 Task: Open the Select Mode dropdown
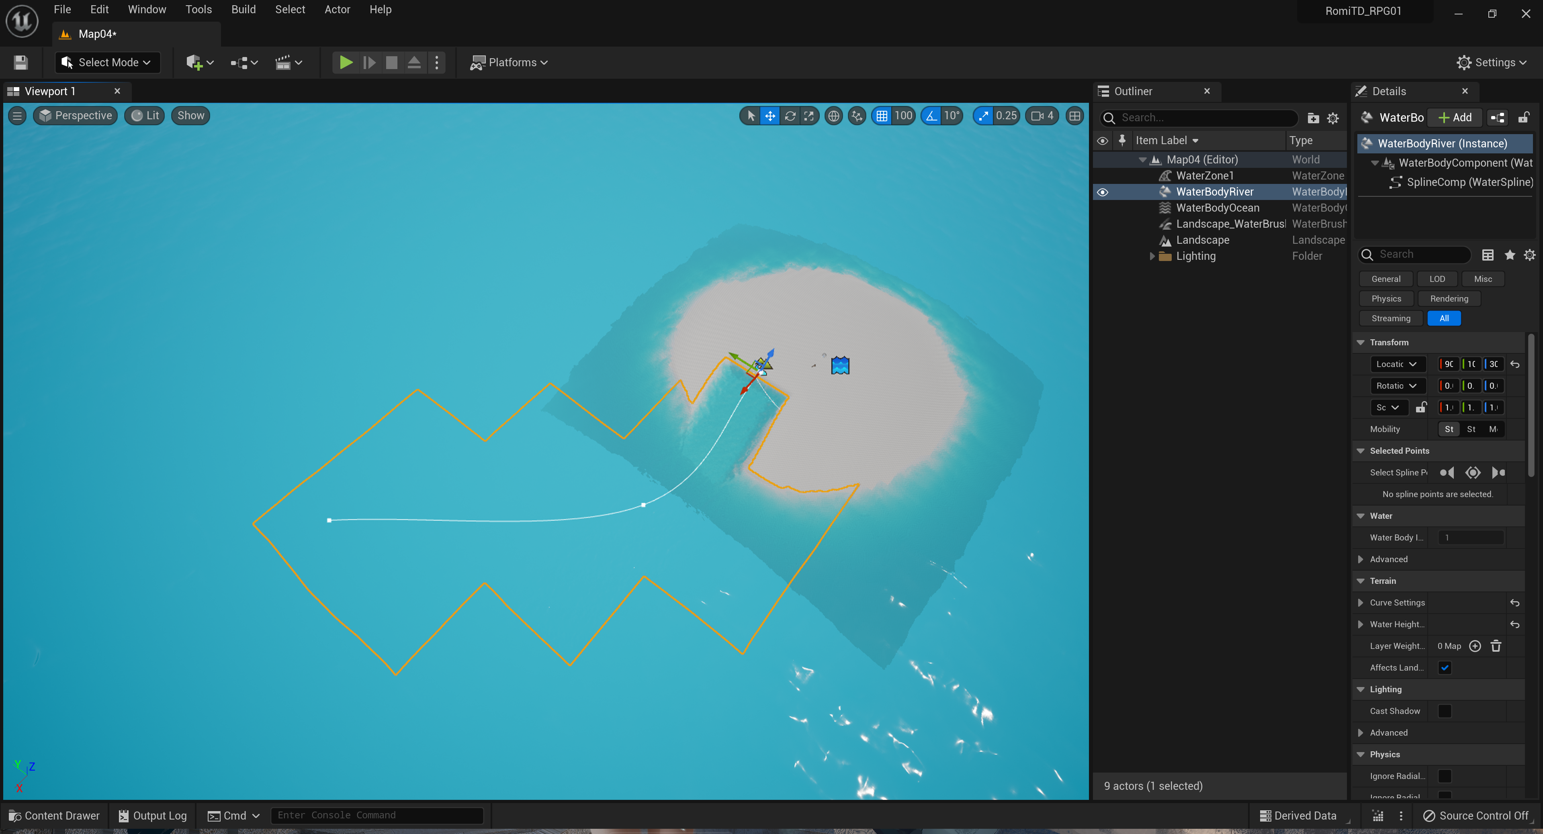[108, 62]
